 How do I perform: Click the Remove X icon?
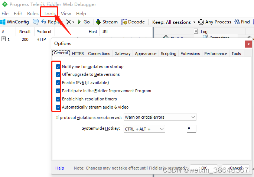[x=69, y=22]
